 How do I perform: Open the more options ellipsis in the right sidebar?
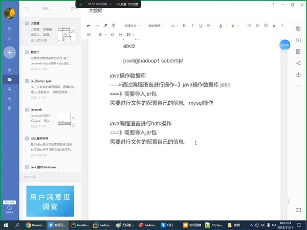pos(298,86)
